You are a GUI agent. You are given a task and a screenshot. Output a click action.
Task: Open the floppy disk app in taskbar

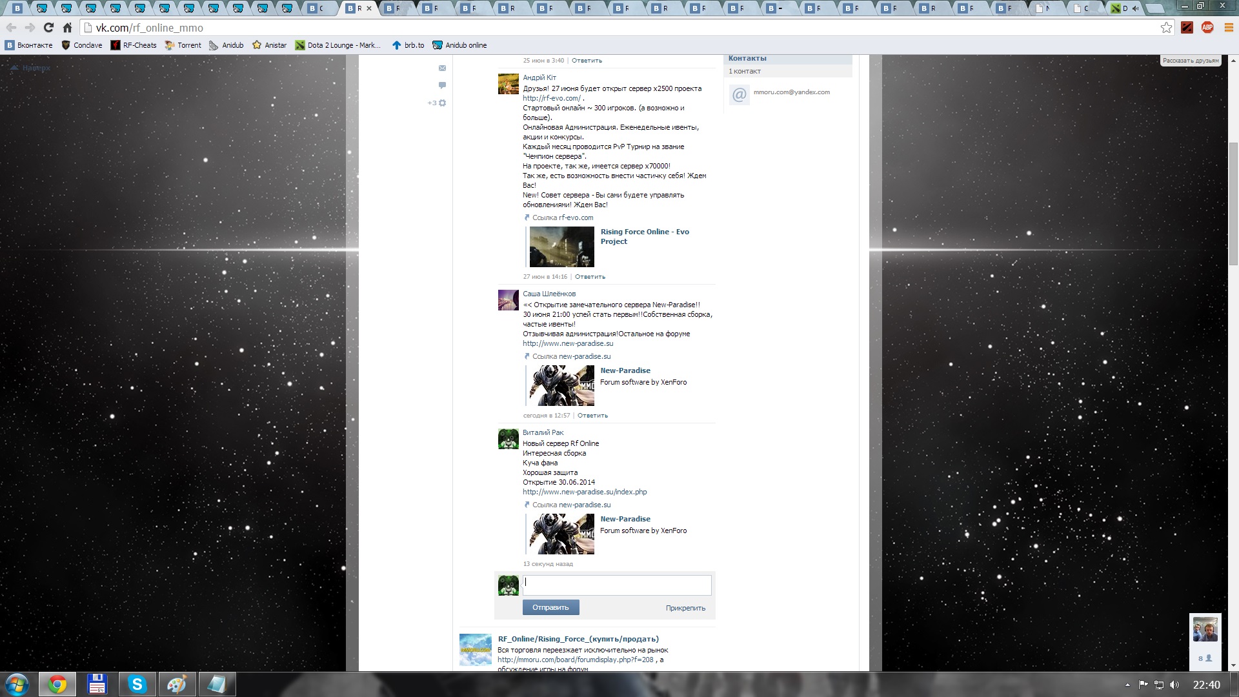pyautogui.click(x=97, y=684)
